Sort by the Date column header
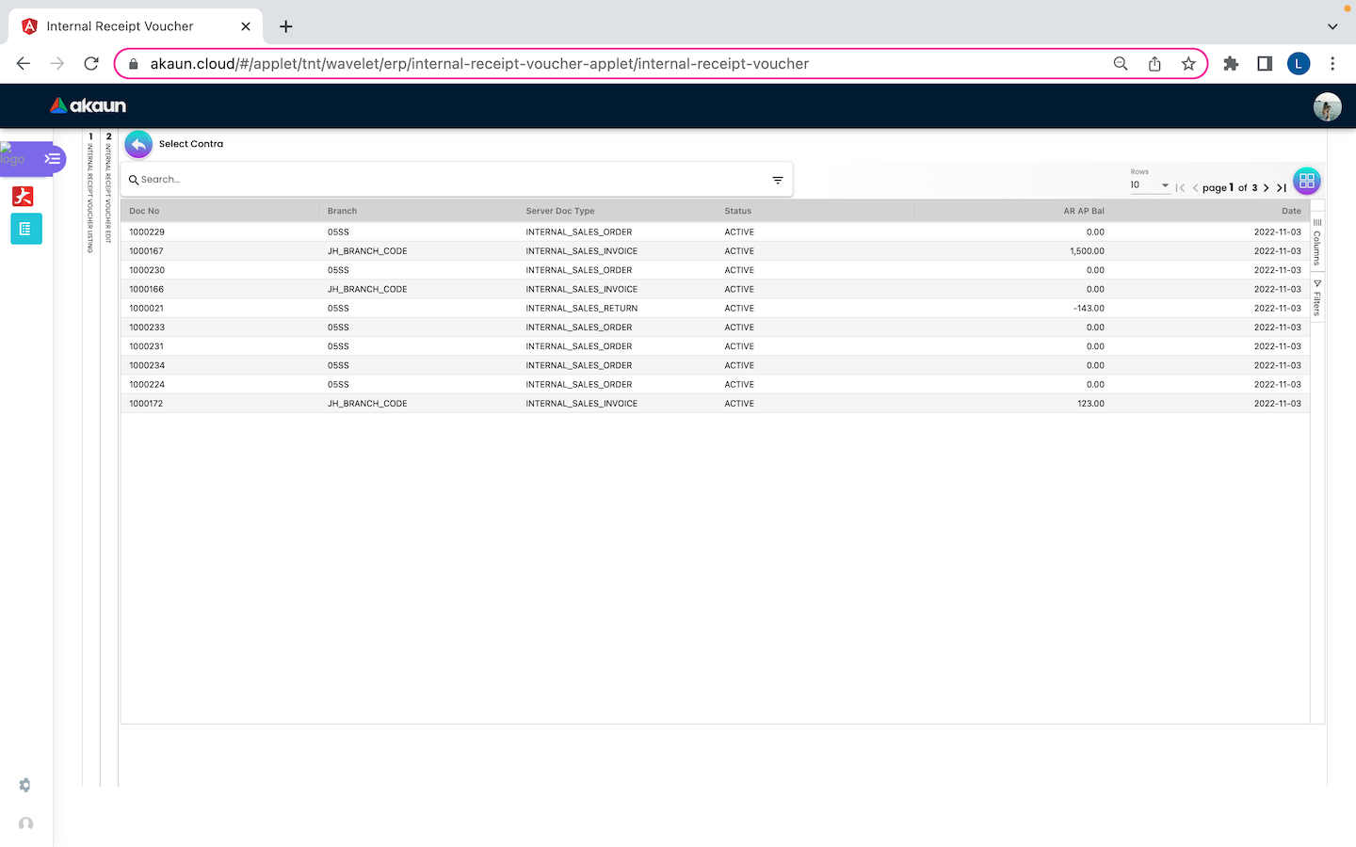Image resolution: width=1356 pixels, height=847 pixels. [1291, 211]
